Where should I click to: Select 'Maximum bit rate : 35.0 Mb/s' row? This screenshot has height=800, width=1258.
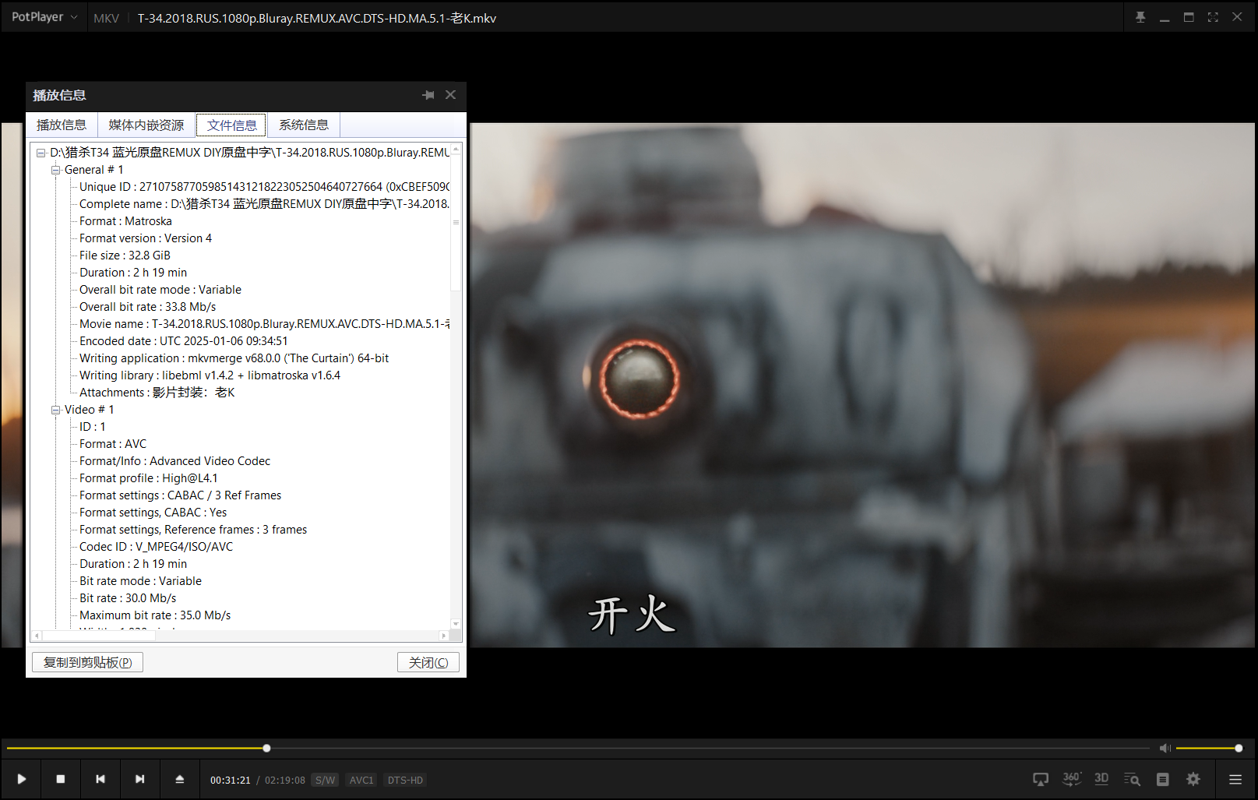[x=155, y=615]
